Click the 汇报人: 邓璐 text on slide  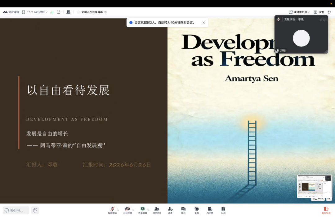[x=42, y=165]
